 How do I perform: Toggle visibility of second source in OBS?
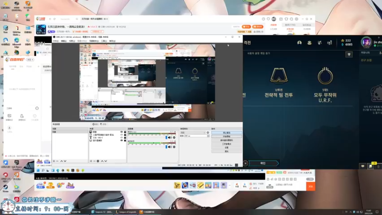122,135
